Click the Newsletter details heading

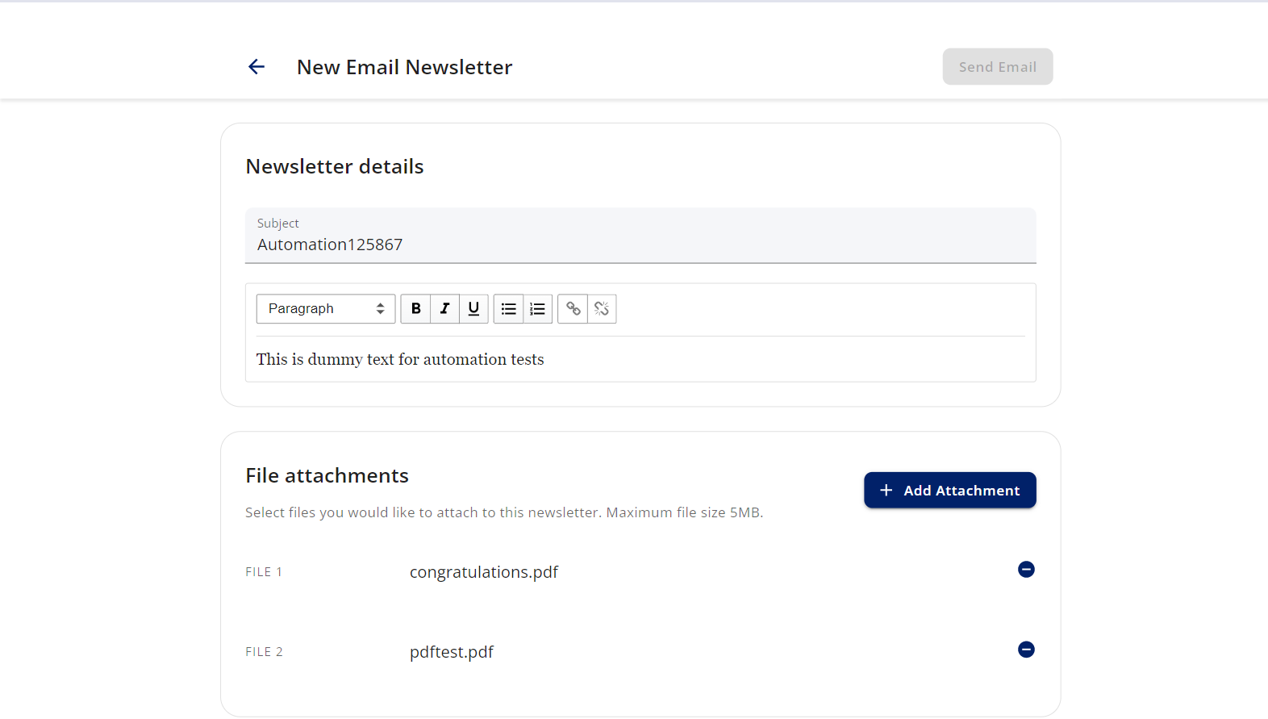(x=335, y=166)
